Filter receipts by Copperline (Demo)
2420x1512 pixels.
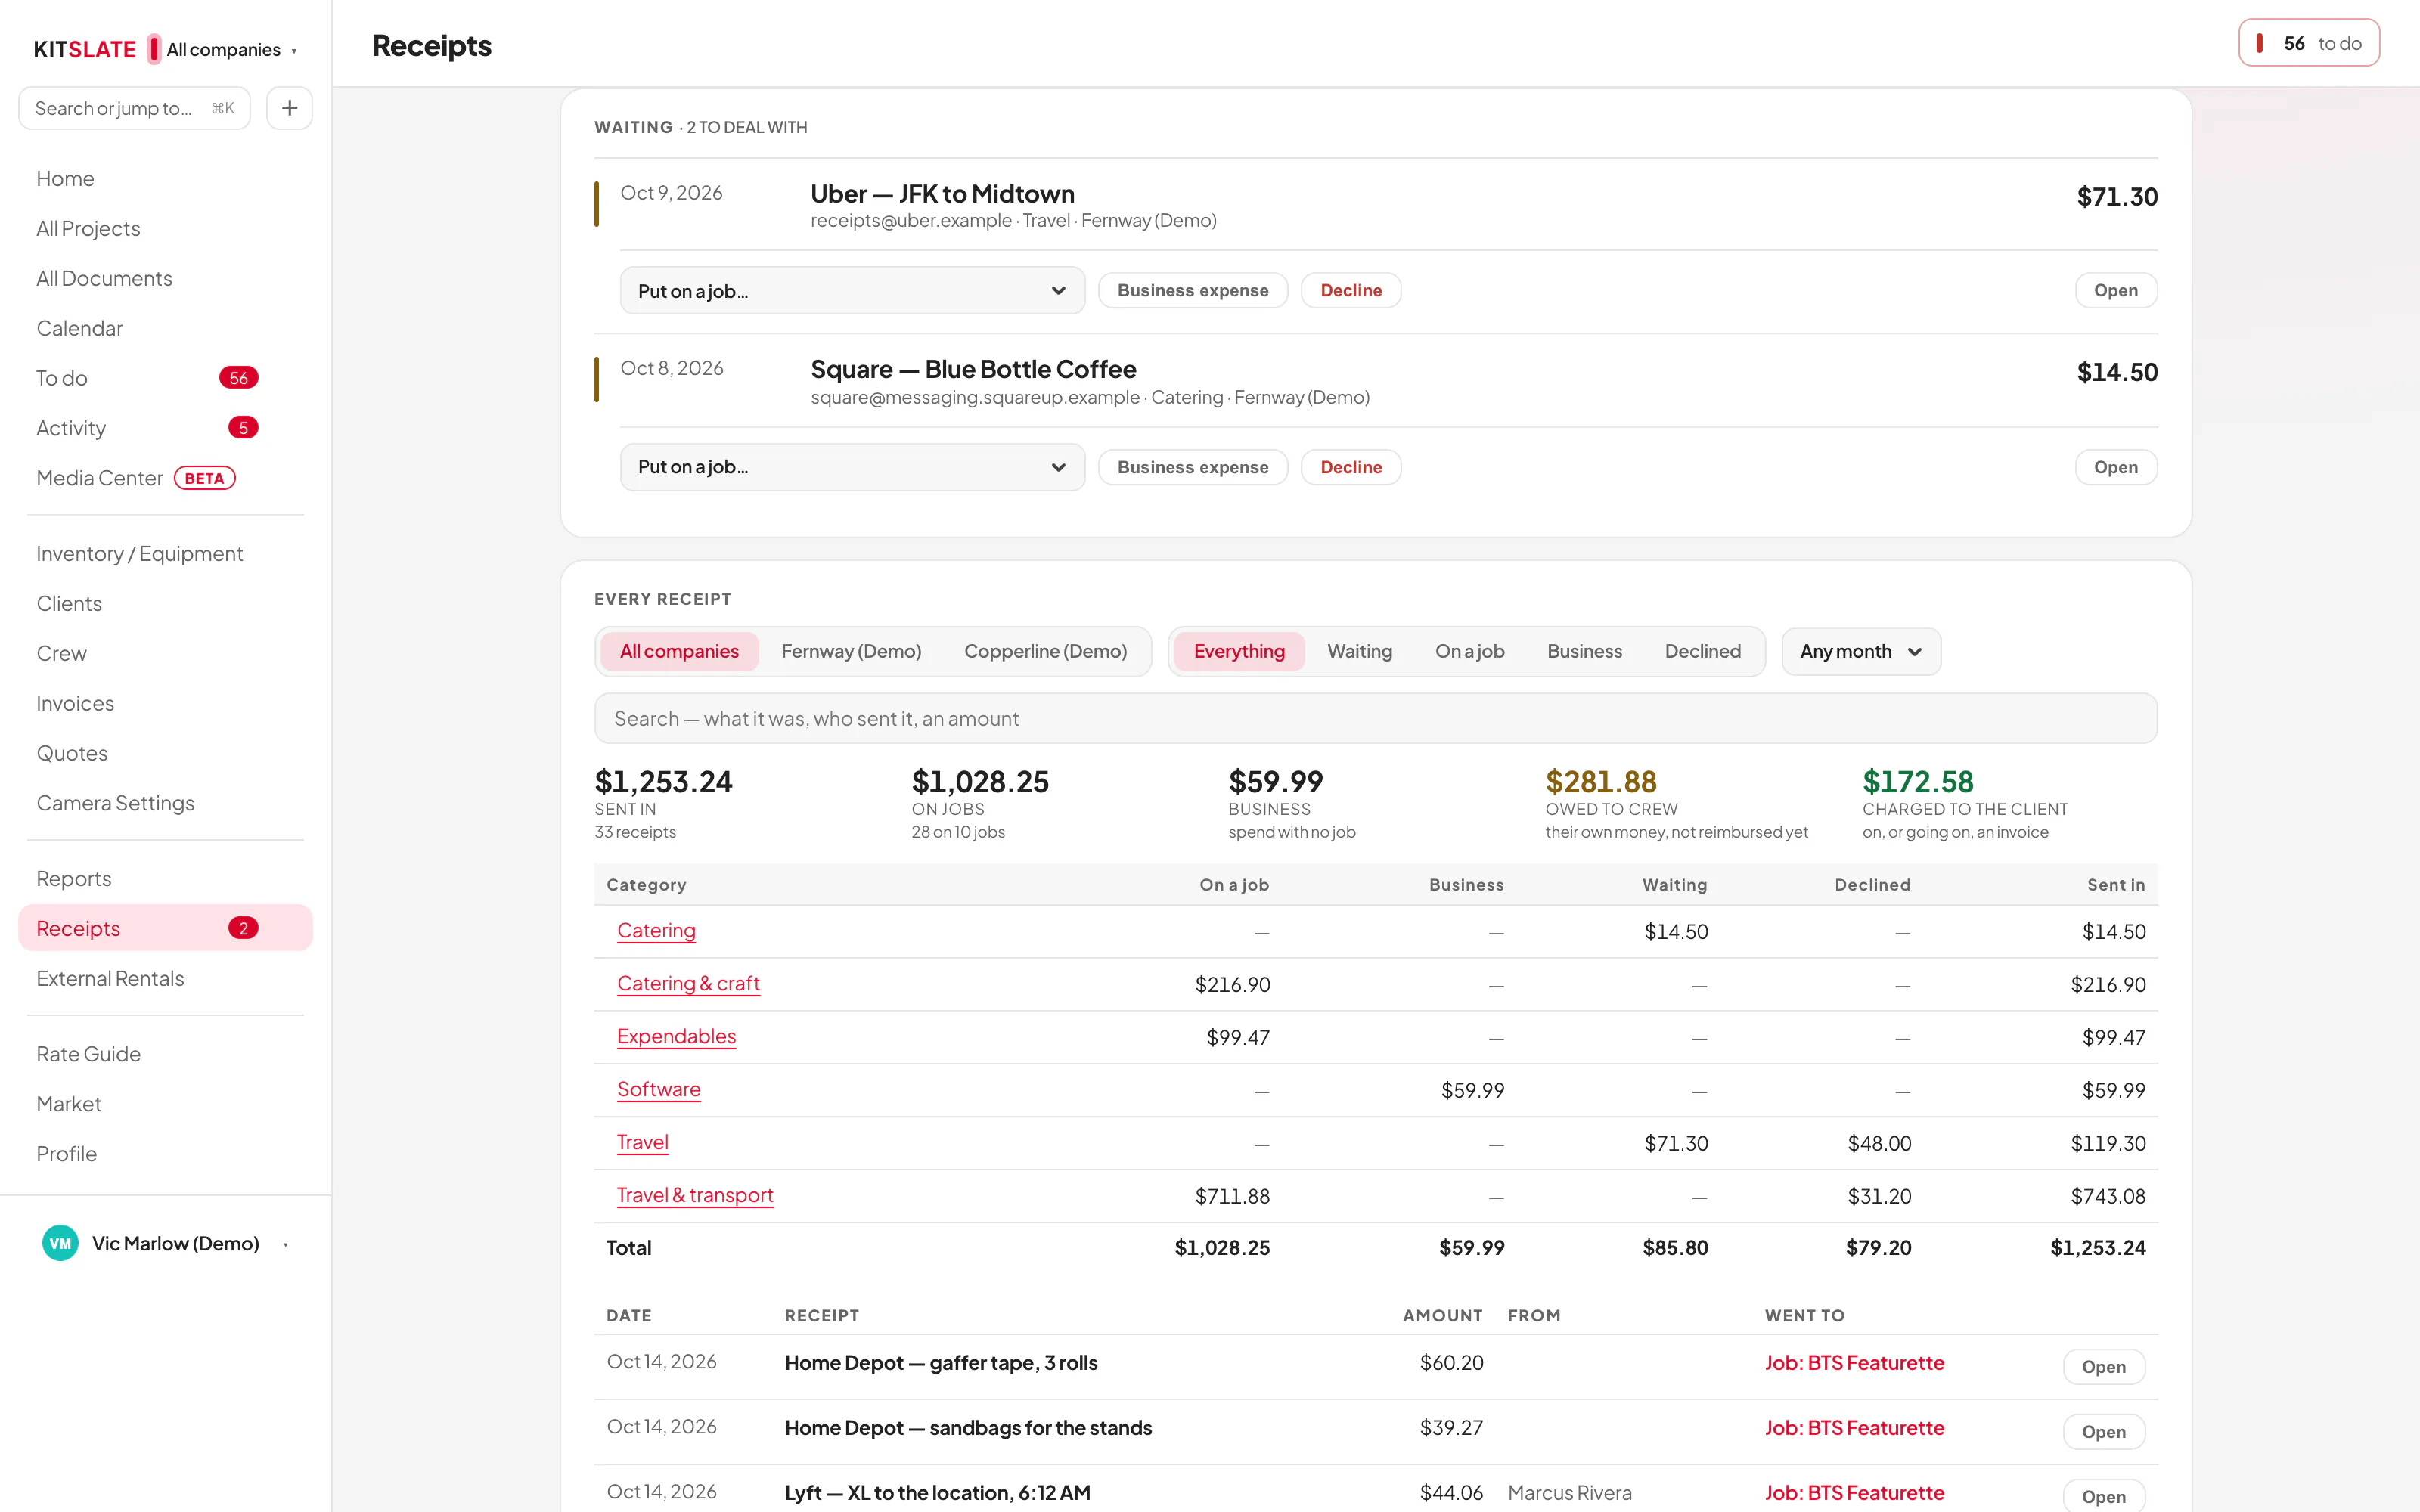[1045, 651]
